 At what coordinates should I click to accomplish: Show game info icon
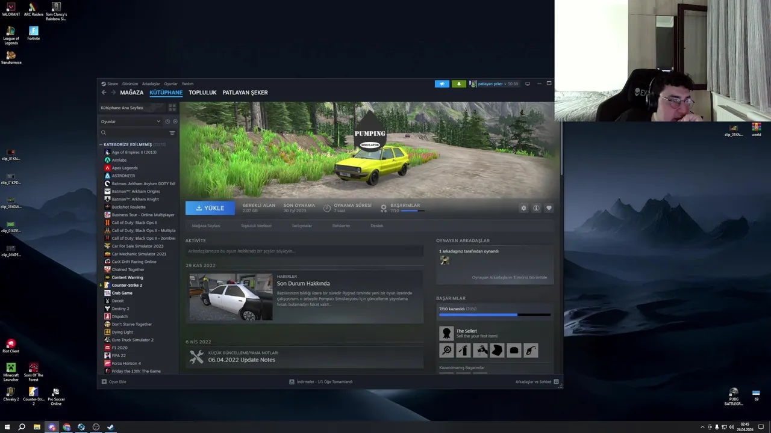536,208
